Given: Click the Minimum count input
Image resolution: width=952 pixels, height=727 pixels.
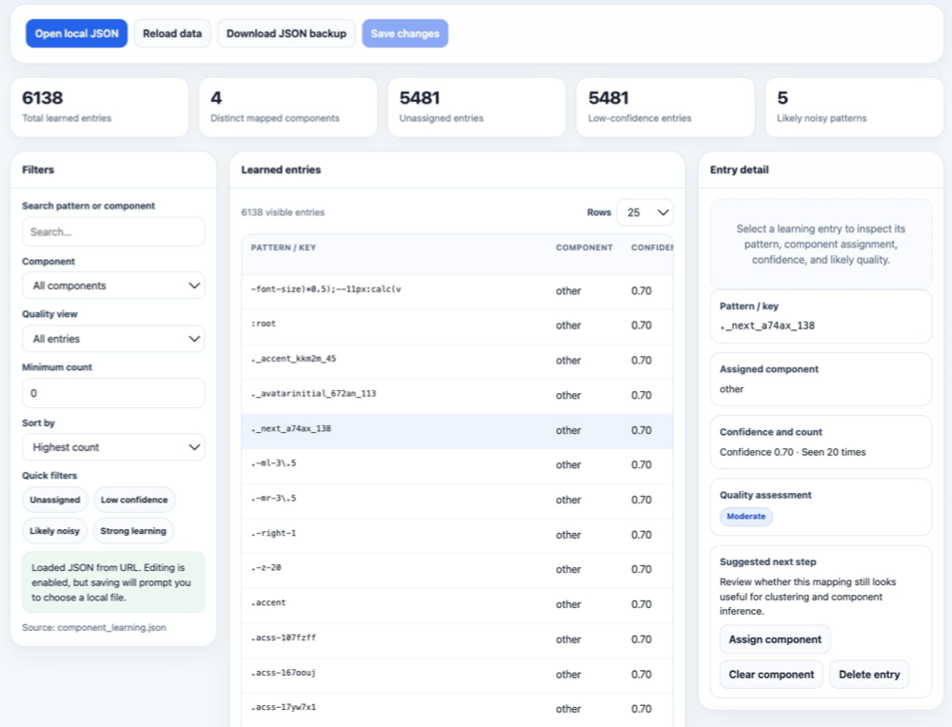Looking at the screenshot, I should click(x=113, y=393).
